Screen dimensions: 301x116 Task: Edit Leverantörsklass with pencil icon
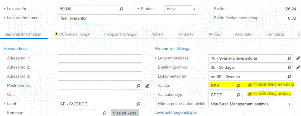pyautogui.click(x=298, y=58)
